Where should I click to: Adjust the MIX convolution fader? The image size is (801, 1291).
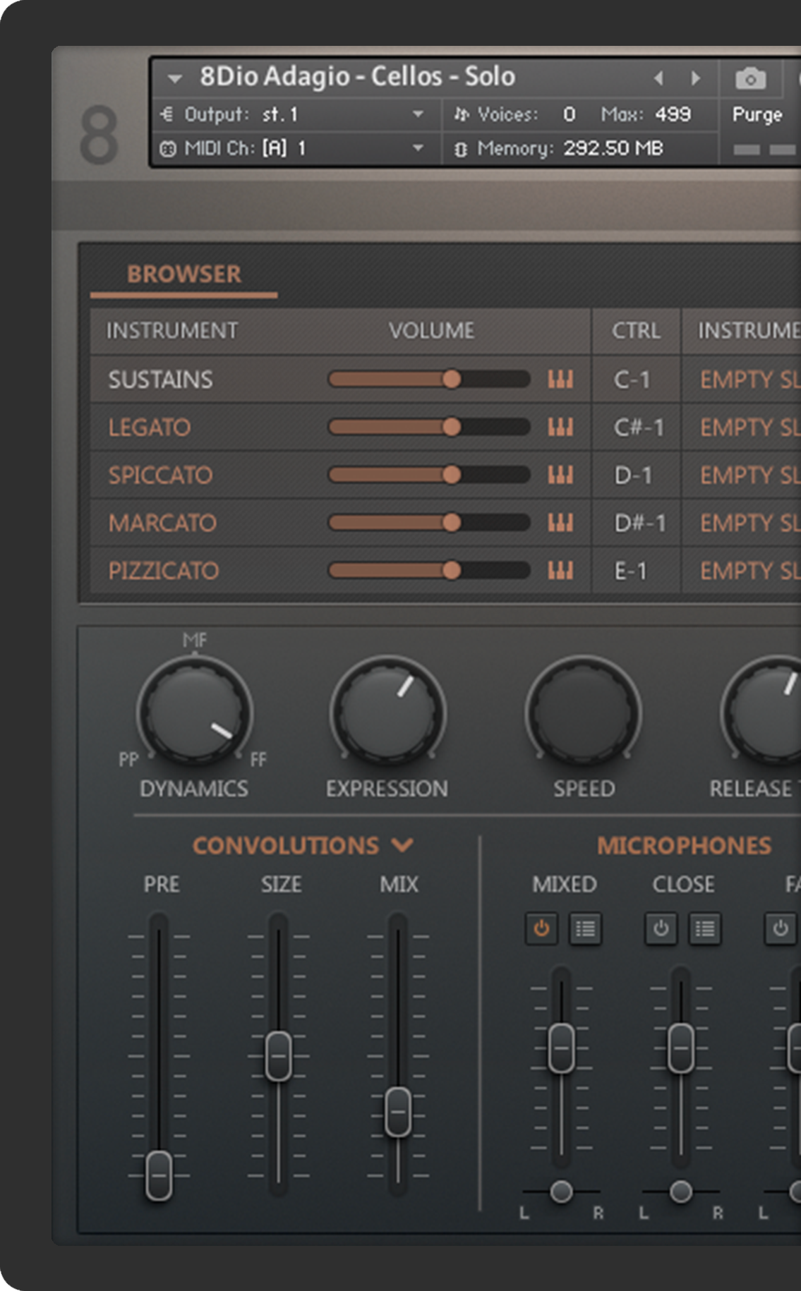tap(398, 1113)
